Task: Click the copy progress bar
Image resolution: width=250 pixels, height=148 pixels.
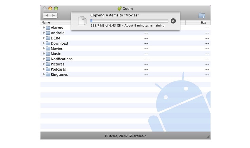Action: [129, 21]
